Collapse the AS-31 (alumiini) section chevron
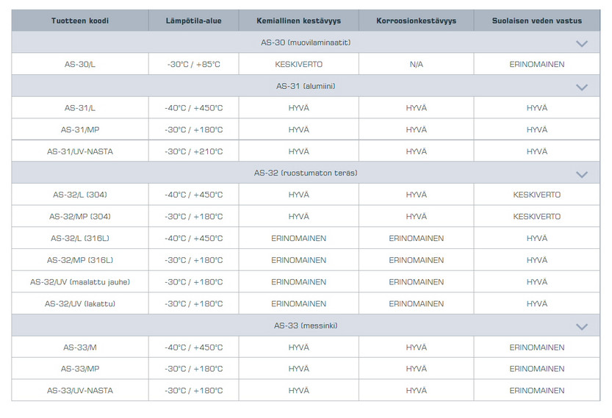Screen dimensions: 612x418 [x=582, y=87]
